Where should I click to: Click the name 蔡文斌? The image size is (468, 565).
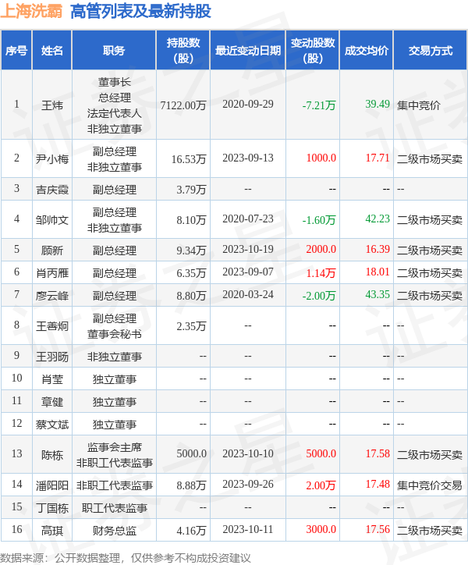pos(52,425)
